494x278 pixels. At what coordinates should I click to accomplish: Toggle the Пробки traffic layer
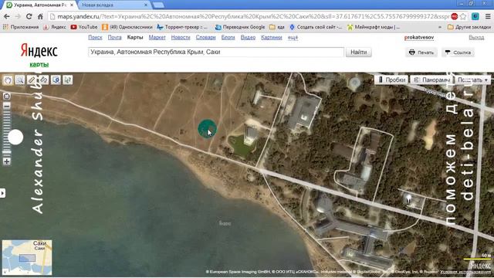tap(391, 80)
